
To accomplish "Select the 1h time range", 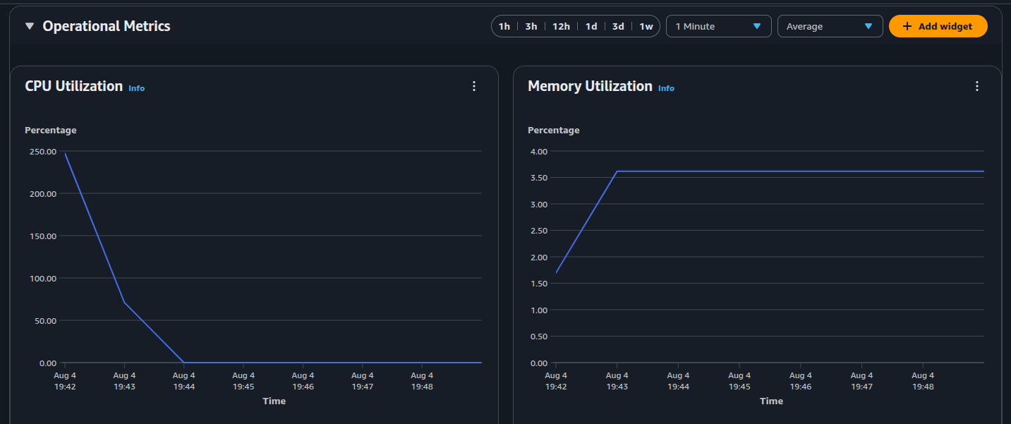I will 504,26.
